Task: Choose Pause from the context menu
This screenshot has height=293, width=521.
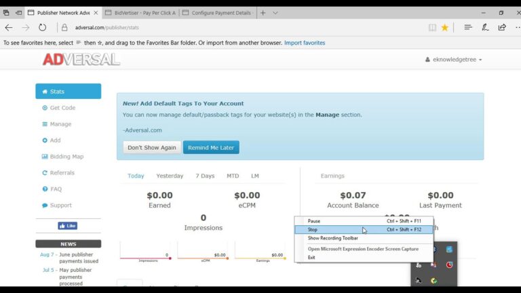Action: point(314,221)
